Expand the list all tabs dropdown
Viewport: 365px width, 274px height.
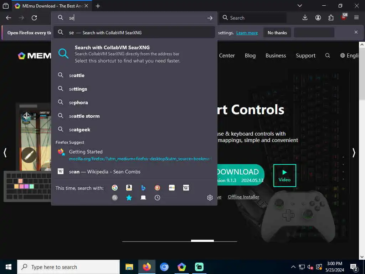click(300, 6)
